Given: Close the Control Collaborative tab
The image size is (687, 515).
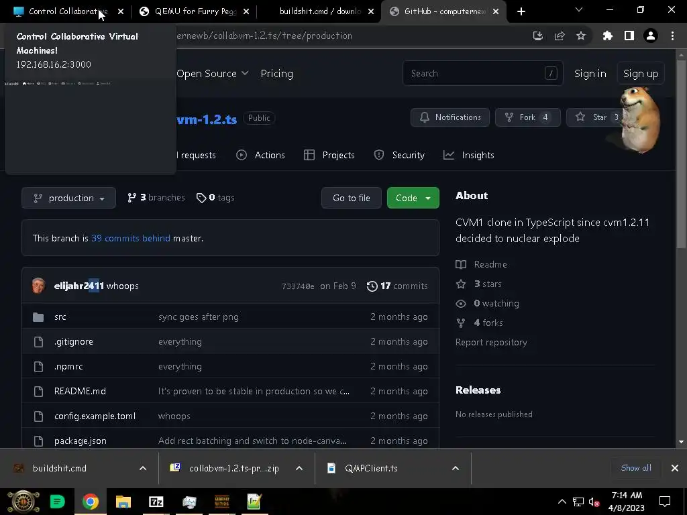Looking at the screenshot, I should (121, 12).
